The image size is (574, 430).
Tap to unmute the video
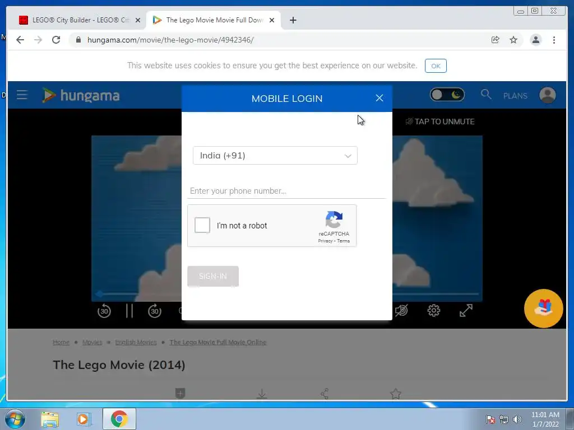[x=439, y=121]
